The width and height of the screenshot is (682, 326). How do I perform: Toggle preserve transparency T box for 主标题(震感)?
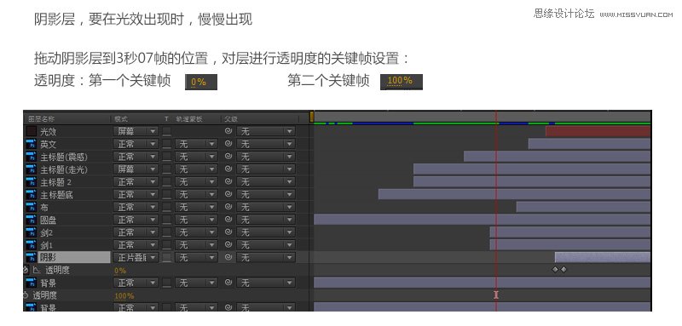point(167,157)
